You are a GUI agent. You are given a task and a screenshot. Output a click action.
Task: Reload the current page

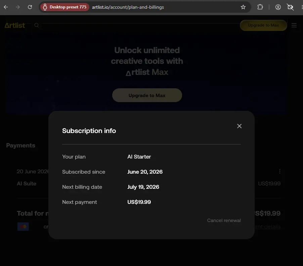(30, 7)
